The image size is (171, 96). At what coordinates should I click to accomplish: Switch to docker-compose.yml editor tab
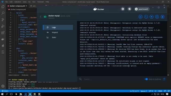coord(17,6)
